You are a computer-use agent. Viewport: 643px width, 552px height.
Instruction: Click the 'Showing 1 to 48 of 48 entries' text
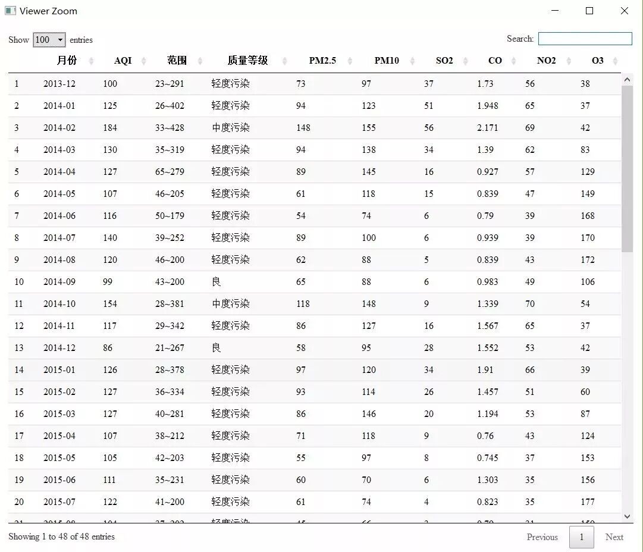point(61,537)
